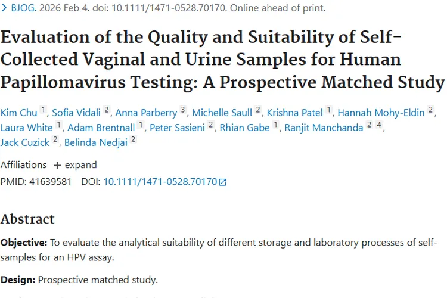Click the chevron arrow before BJOG
The width and height of the screenshot is (447, 298).
coord(4,8)
